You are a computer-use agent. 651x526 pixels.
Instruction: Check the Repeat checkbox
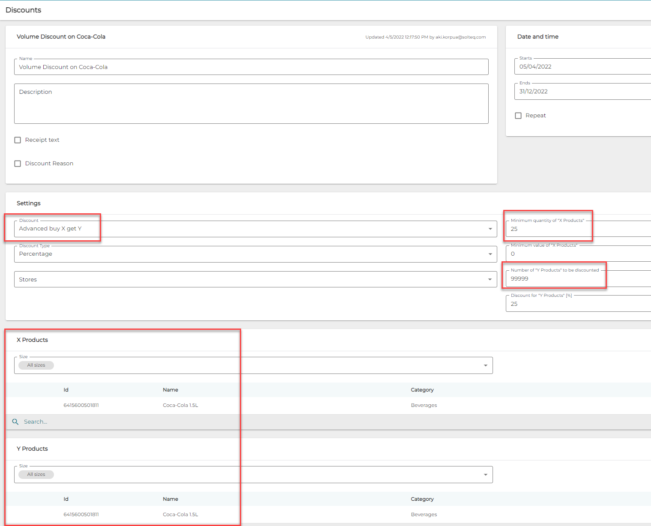tap(518, 116)
